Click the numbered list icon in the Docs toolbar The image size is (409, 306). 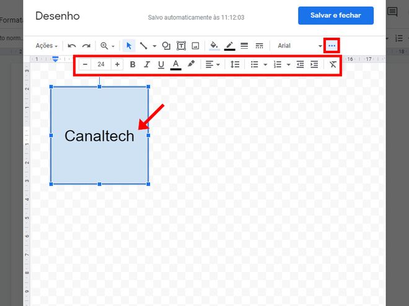pyautogui.click(x=399, y=38)
